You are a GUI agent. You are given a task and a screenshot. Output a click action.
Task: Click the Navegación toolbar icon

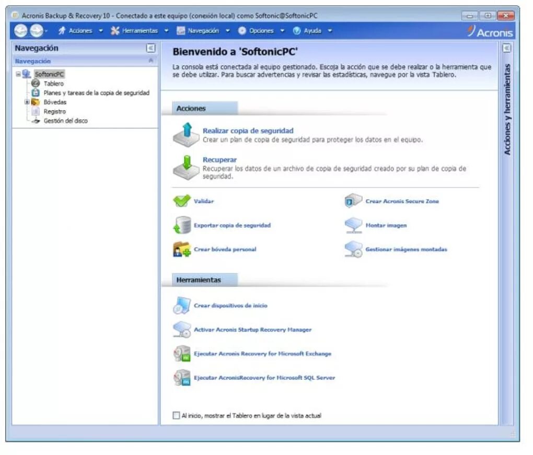(x=181, y=31)
